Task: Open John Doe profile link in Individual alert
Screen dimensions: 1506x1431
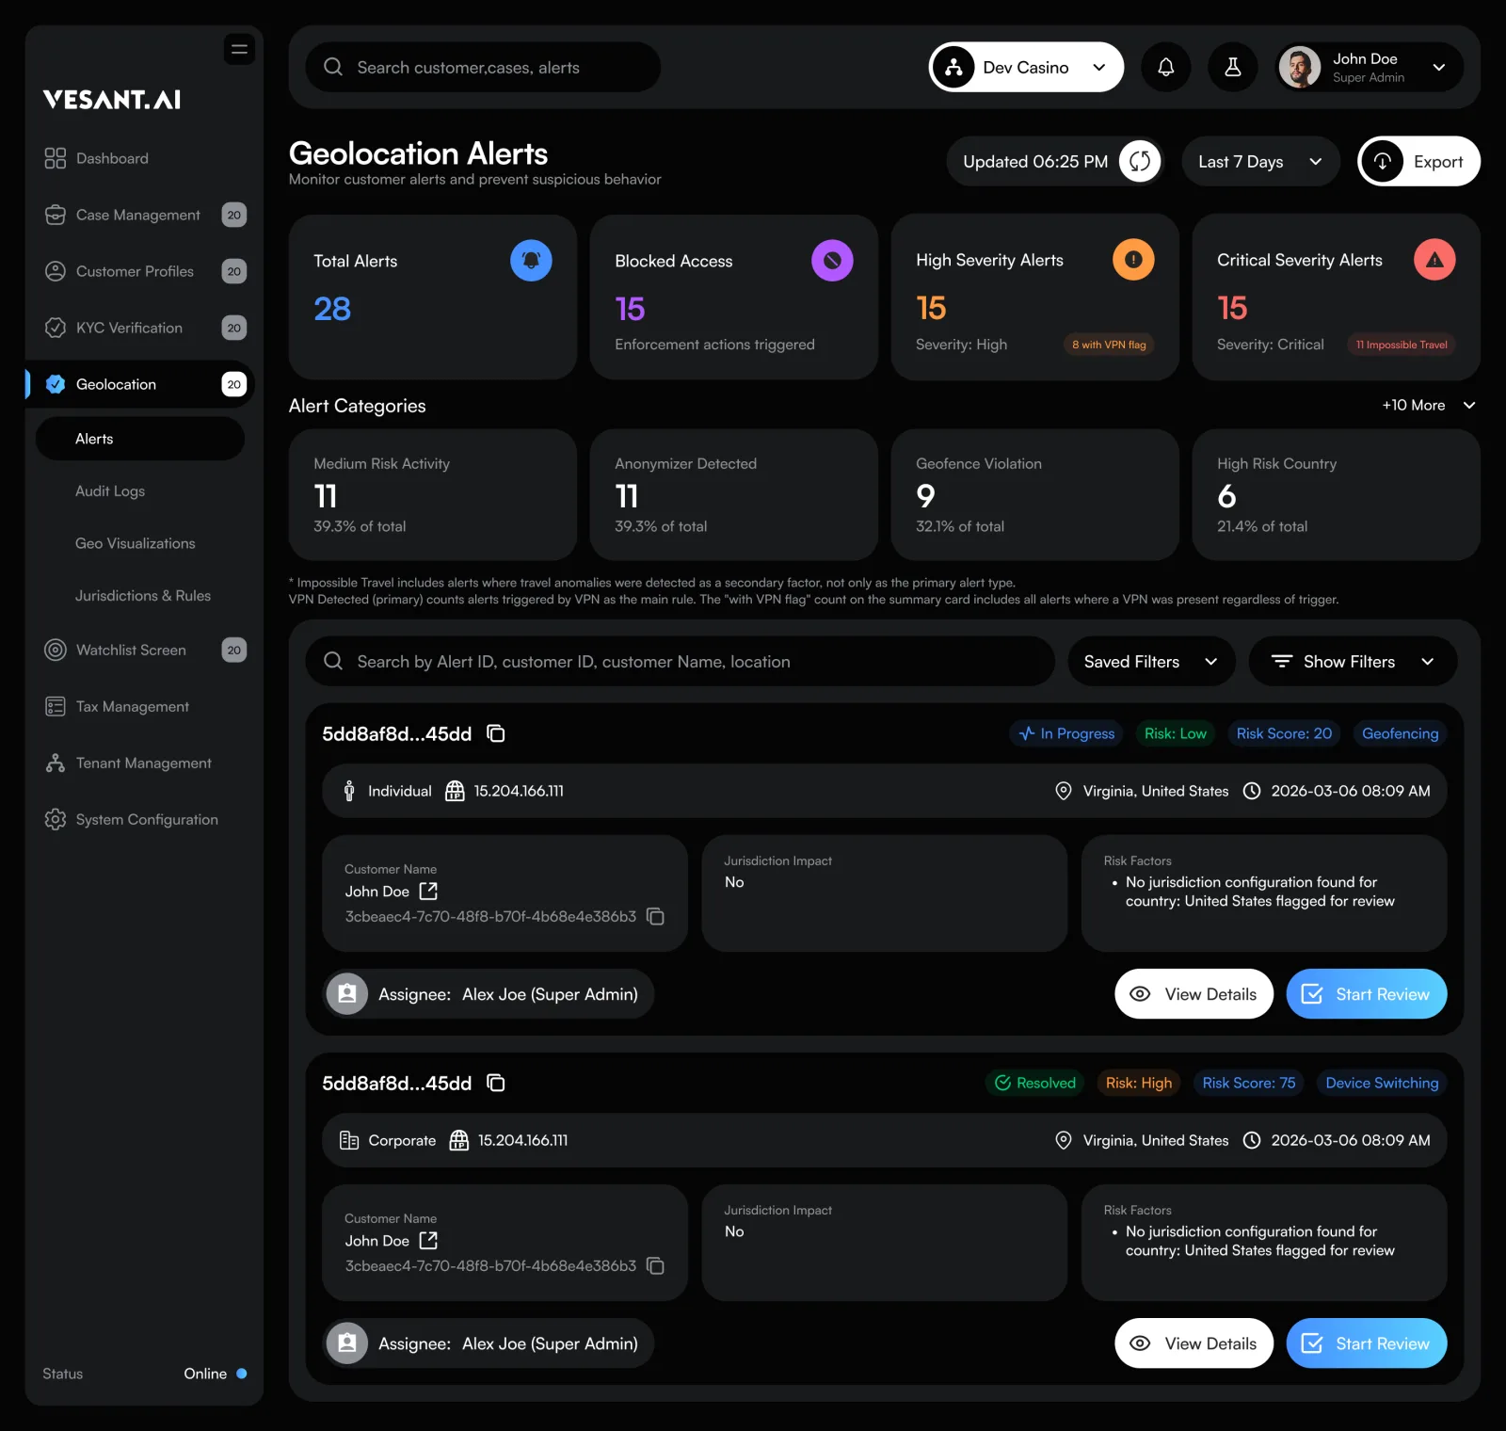Action: click(x=428, y=891)
